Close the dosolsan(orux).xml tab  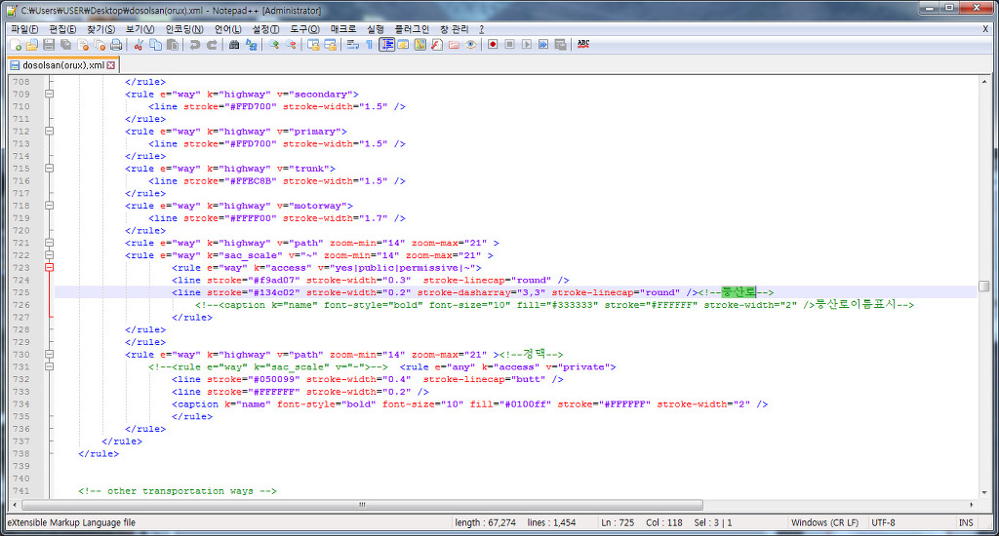tap(111, 65)
